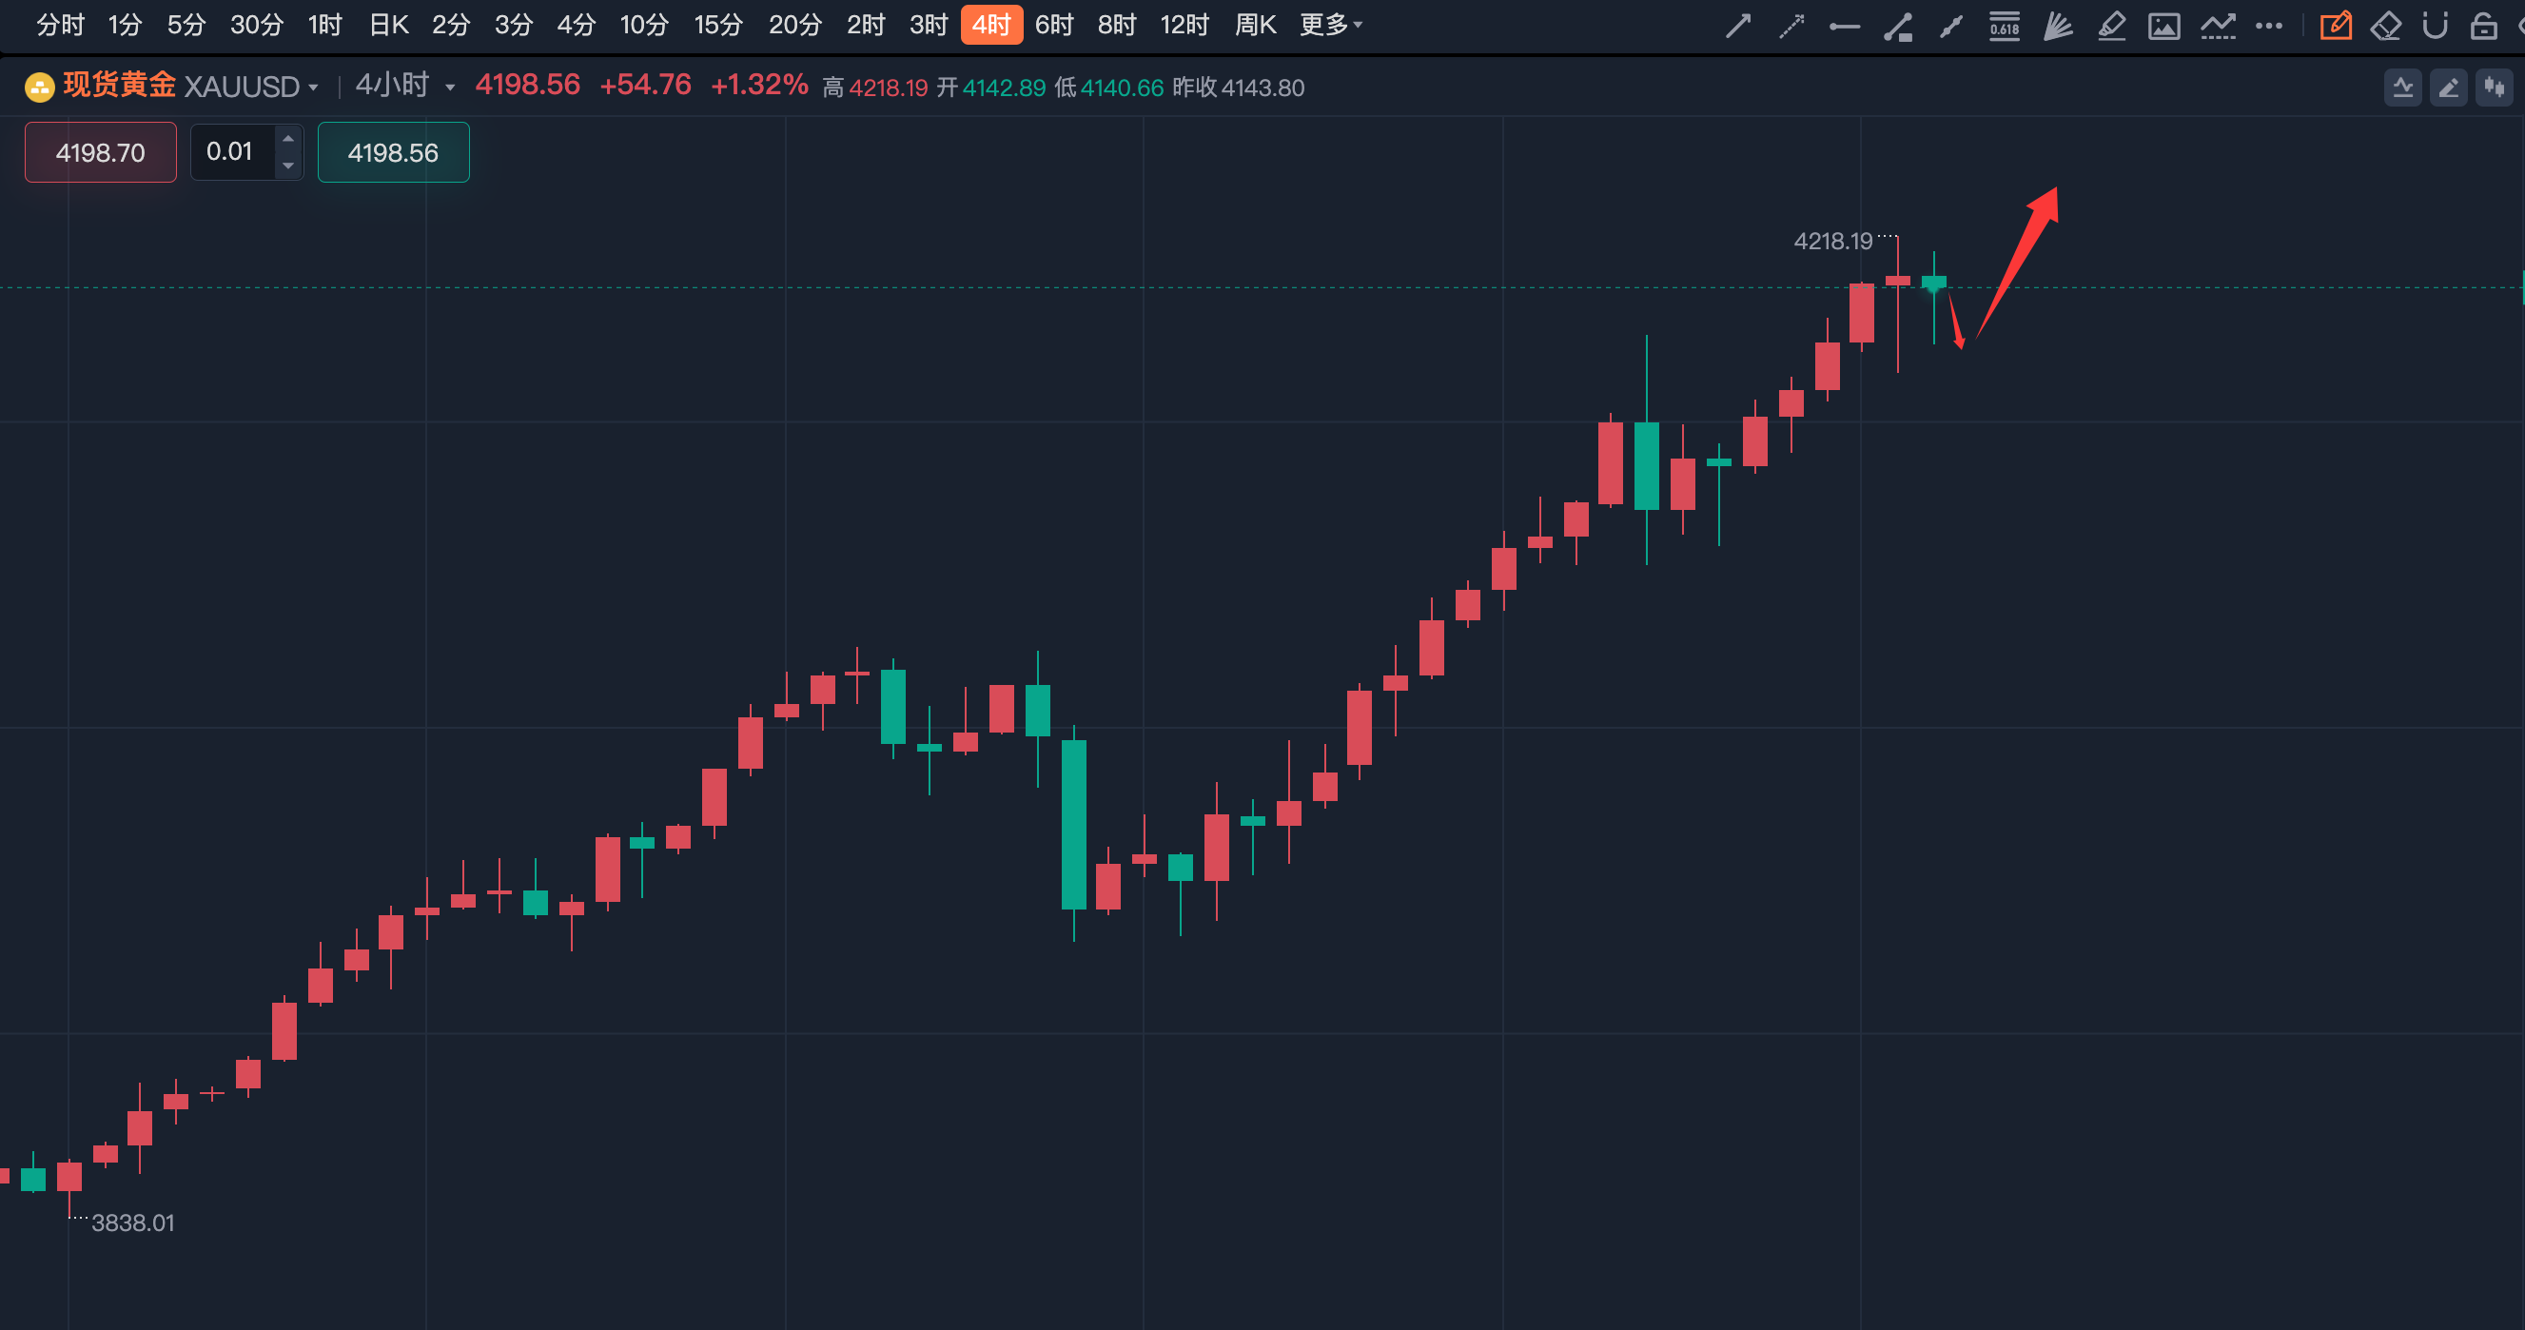Select the dashed arrow drawing tool
2525x1330 pixels.
1791,26
